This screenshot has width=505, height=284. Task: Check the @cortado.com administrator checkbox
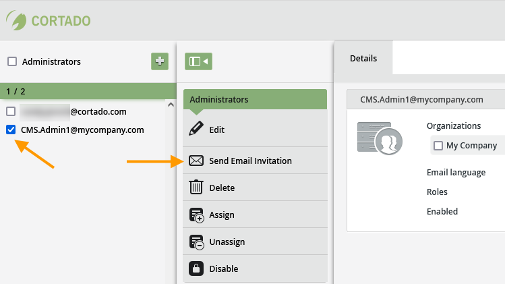tap(11, 111)
